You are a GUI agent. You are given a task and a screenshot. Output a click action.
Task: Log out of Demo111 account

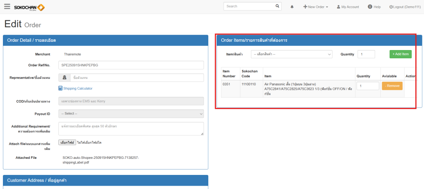[405, 7]
